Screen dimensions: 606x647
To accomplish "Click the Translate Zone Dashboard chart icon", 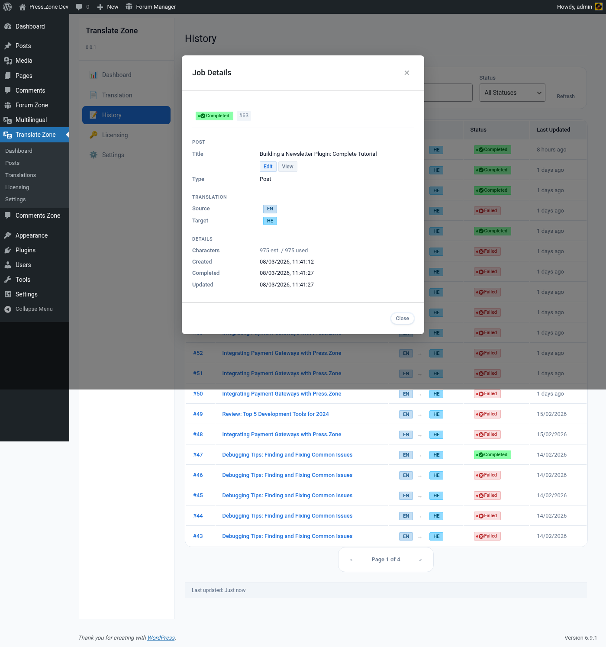I will point(93,75).
